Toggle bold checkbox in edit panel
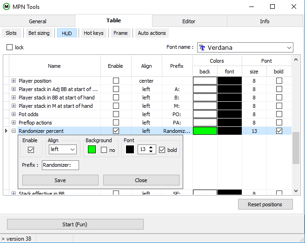 click(162, 150)
